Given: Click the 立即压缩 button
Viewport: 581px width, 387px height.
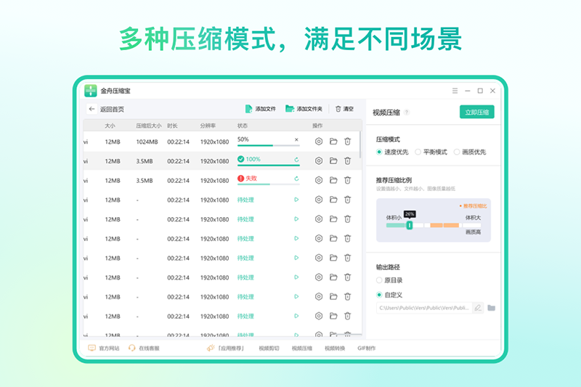Looking at the screenshot, I should (477, 112).
